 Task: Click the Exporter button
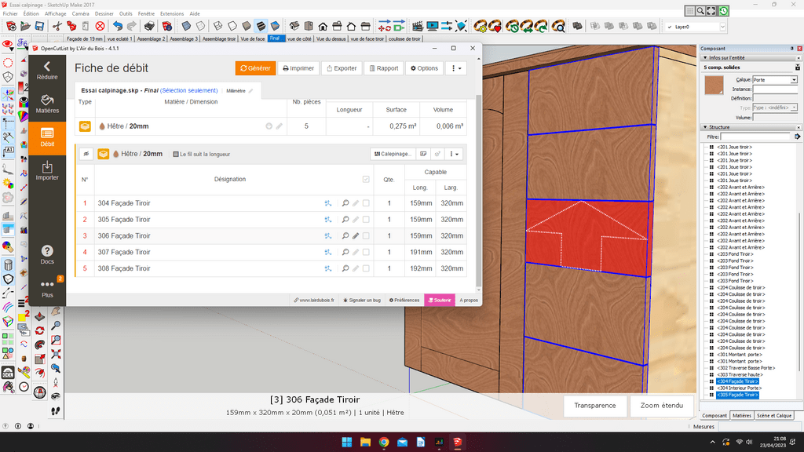coord(342,68)
